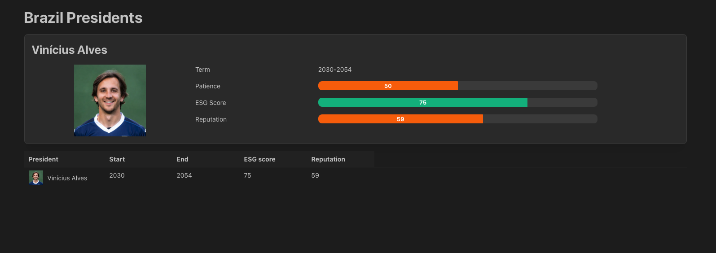The image size is (716, 253).
Task: Click the Term label in card
Action: [x=202, y=70]
